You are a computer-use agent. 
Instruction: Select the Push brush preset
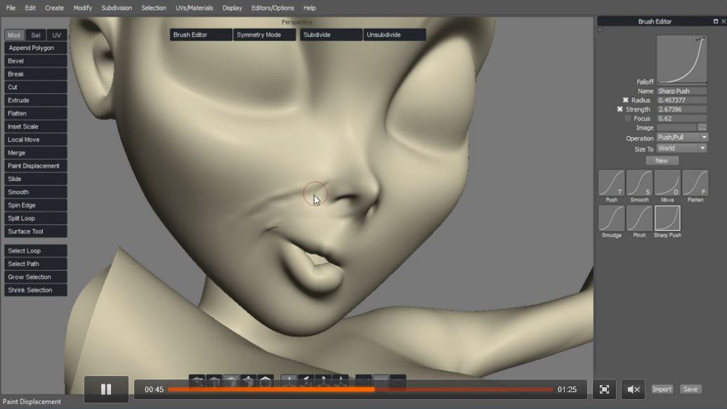tap(611, 183)
